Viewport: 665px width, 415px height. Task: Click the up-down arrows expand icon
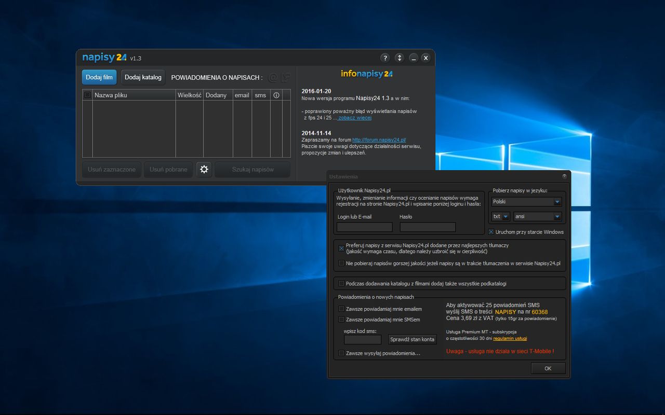(x=399, y=58)
